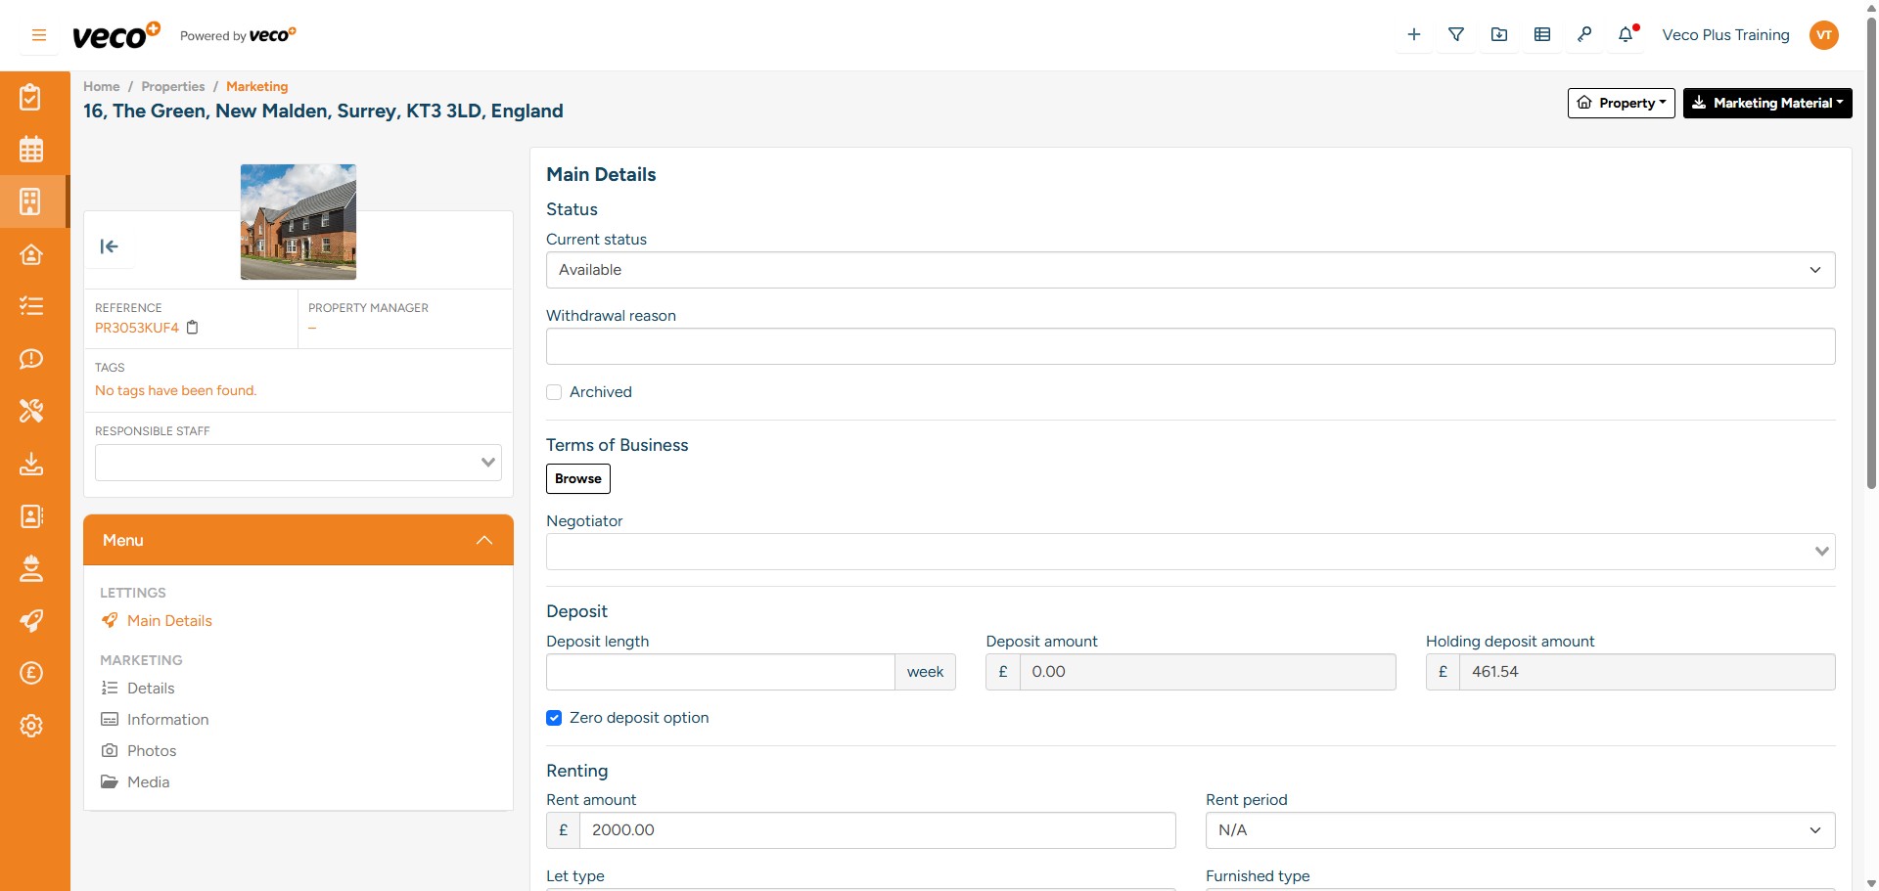Click the Rent amount input field

877,830
